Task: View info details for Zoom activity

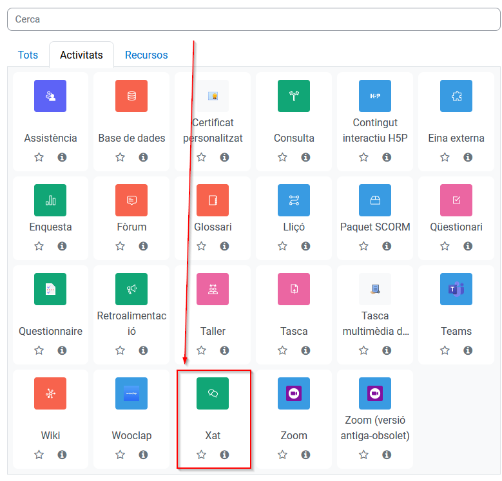Action: tap(305, 455)
